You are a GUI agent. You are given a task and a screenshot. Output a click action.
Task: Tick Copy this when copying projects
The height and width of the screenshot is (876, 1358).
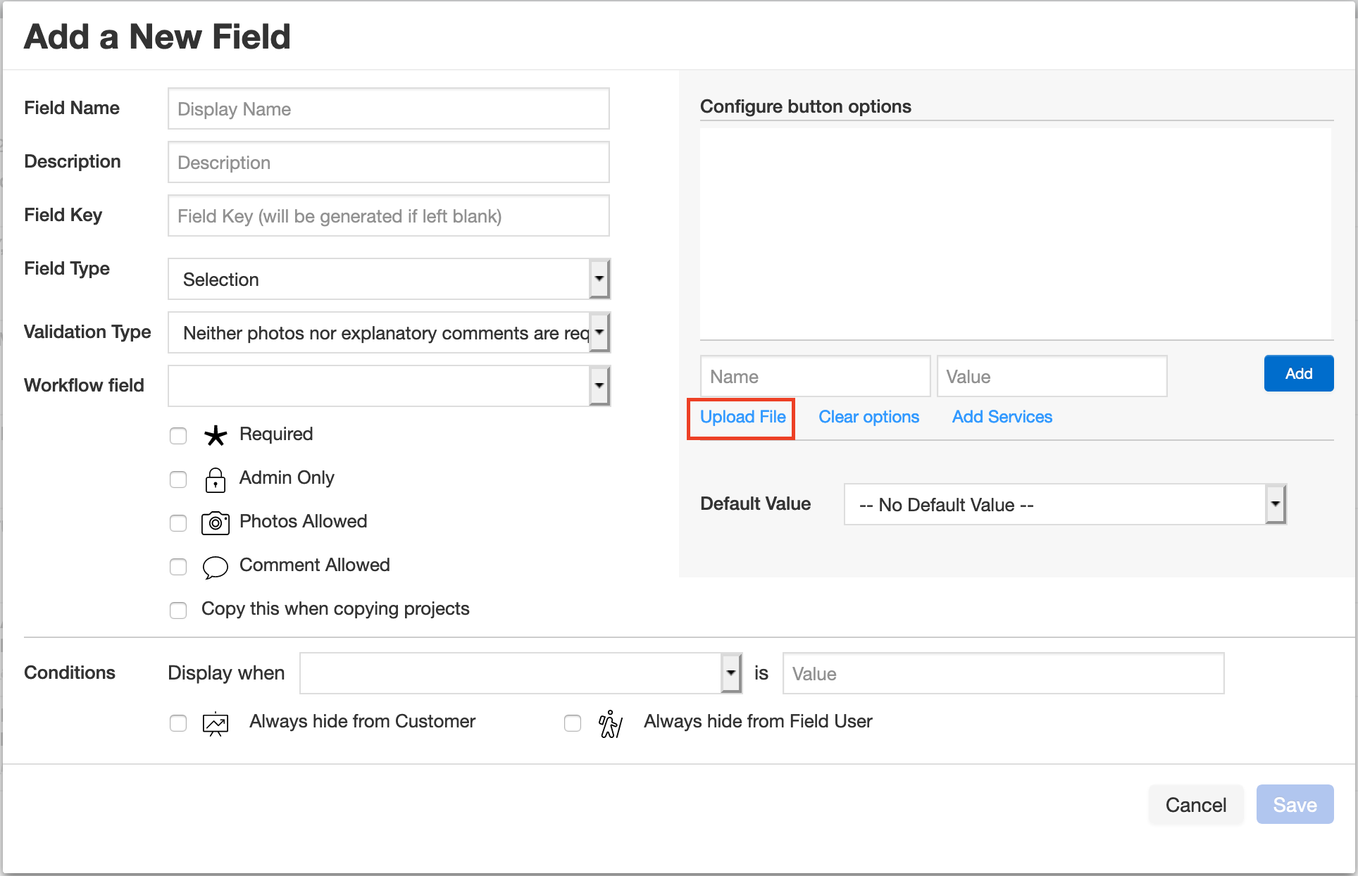click(x=178, y=610)
